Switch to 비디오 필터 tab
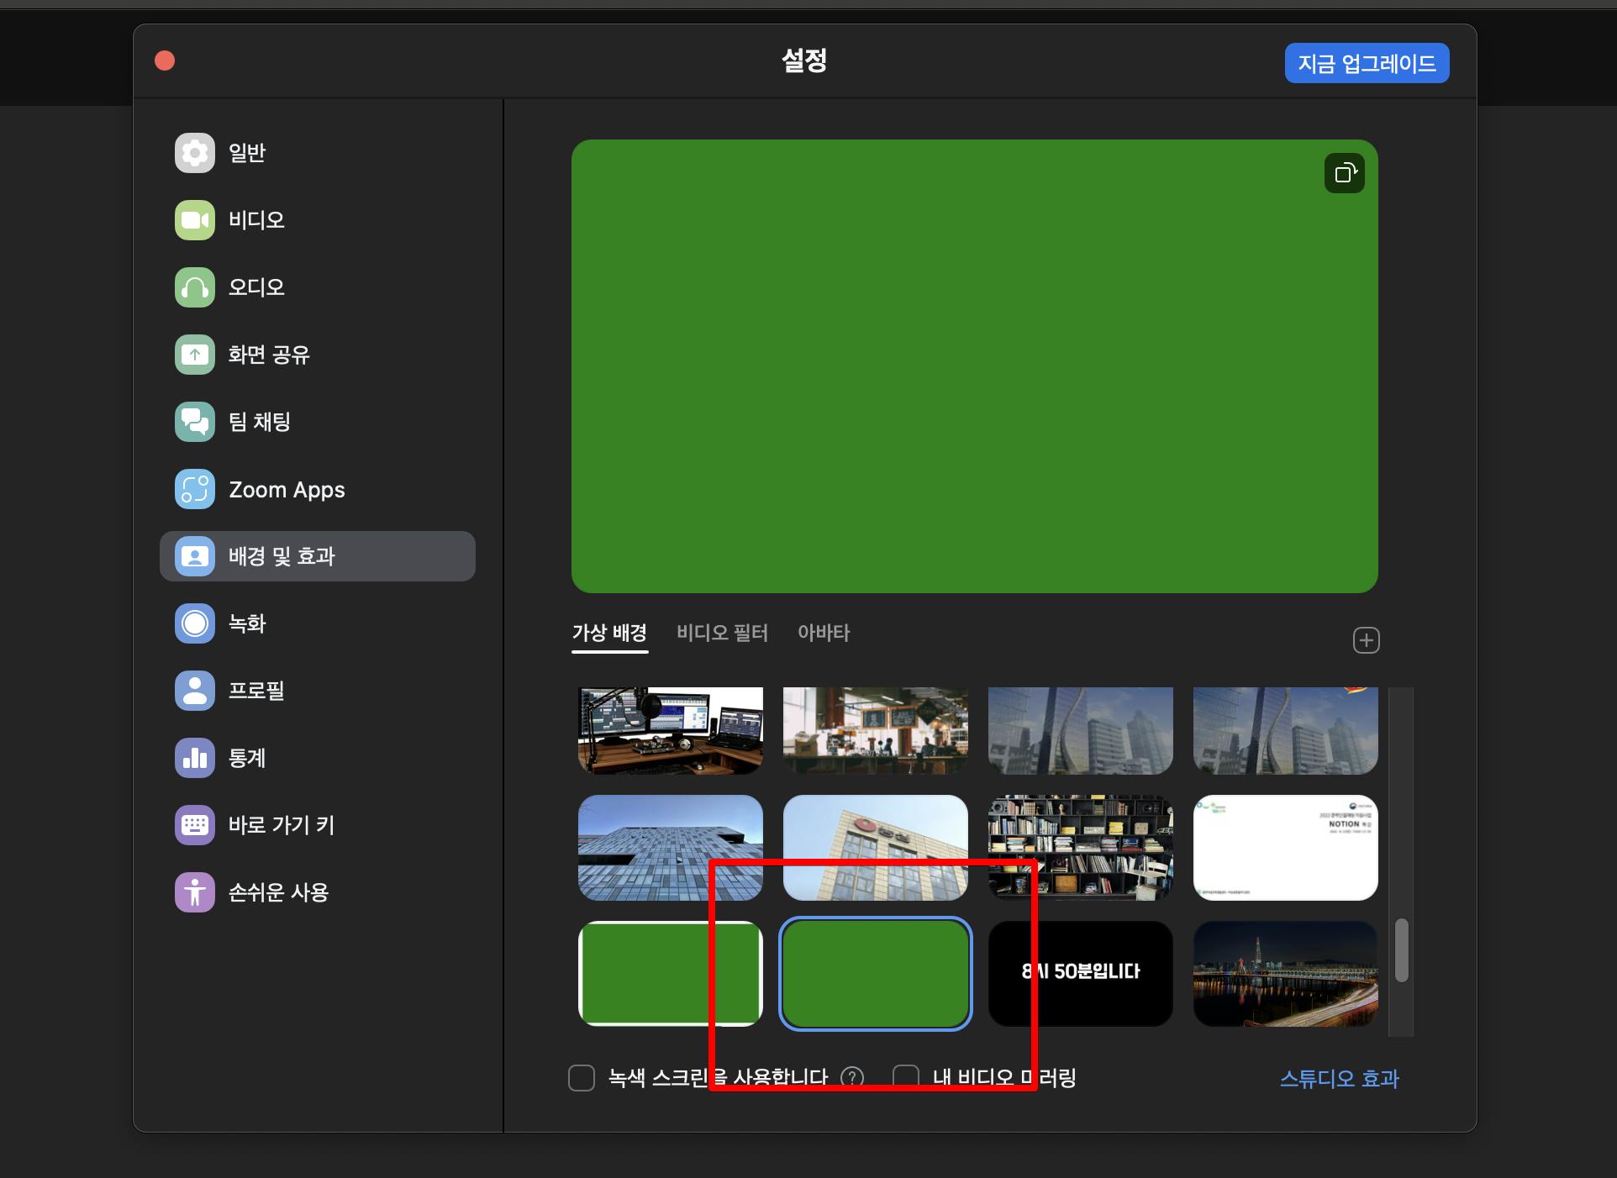Image resolution: width=1617 pixels, height=1178 pixels. pos(722,633)
